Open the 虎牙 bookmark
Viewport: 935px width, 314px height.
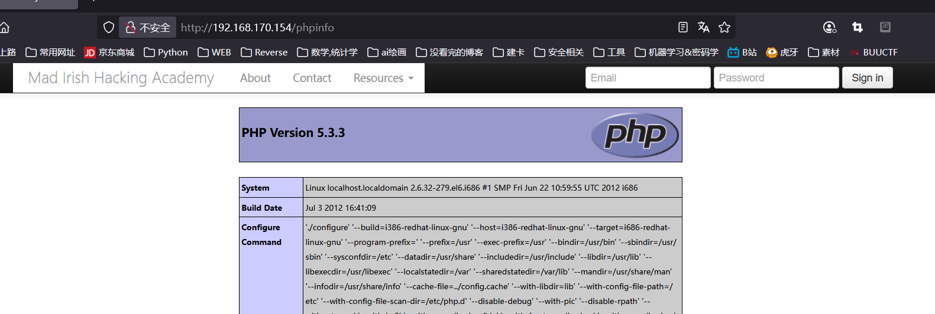pyautogui.click(x=782, y=53)
